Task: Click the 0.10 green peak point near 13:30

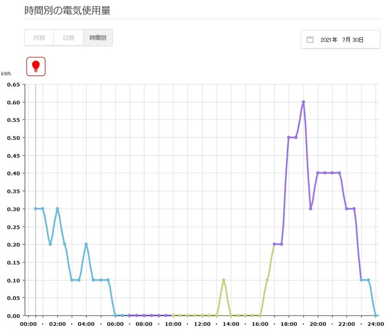Action: pyautogui.click(x=224, y=280)
